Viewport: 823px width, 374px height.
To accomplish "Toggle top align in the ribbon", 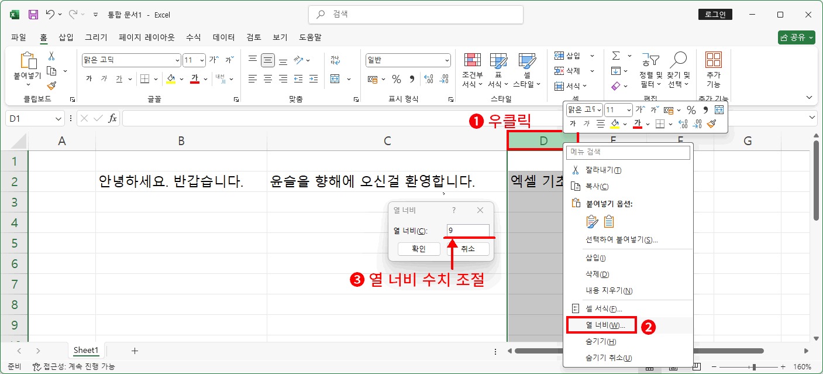I will pos(253,60).
